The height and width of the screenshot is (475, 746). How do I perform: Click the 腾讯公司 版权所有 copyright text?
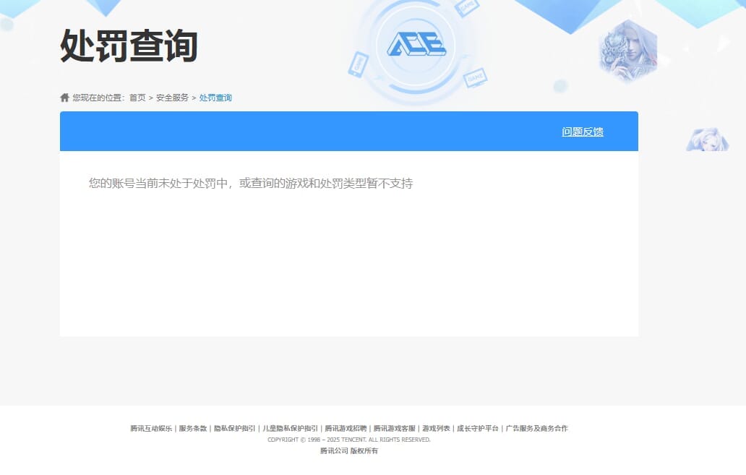[348, 451]
